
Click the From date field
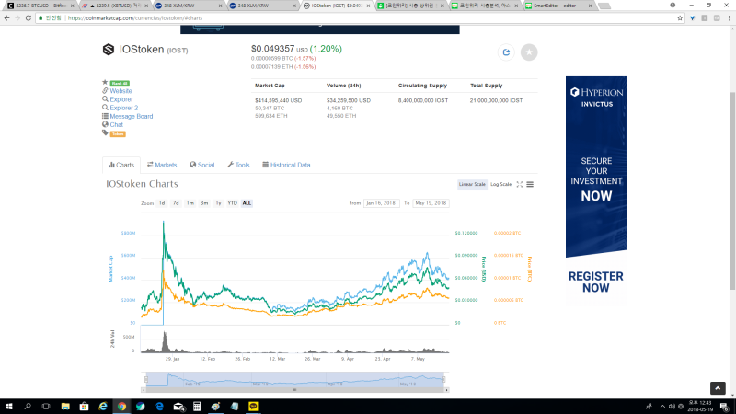tap(381, 203)
